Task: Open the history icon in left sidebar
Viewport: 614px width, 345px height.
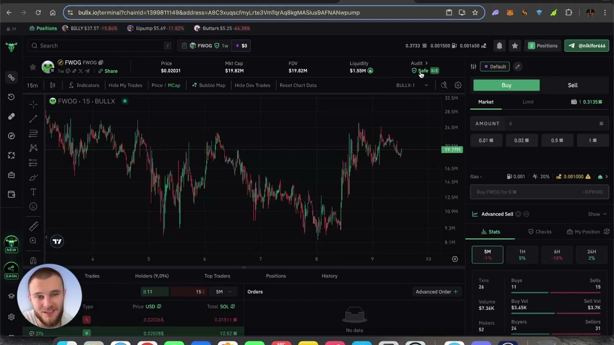Action: tap(12, 97)
